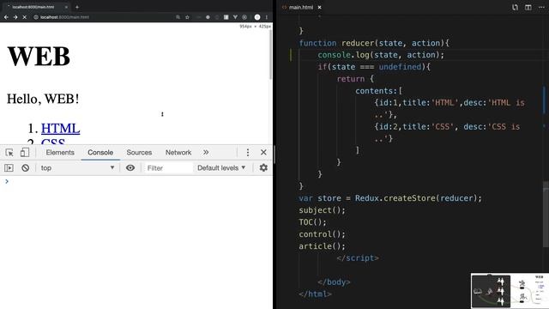Open console settings gear

coord(263,168)
